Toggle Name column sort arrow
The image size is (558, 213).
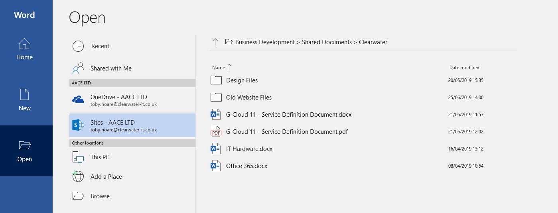tap(229, 67)
